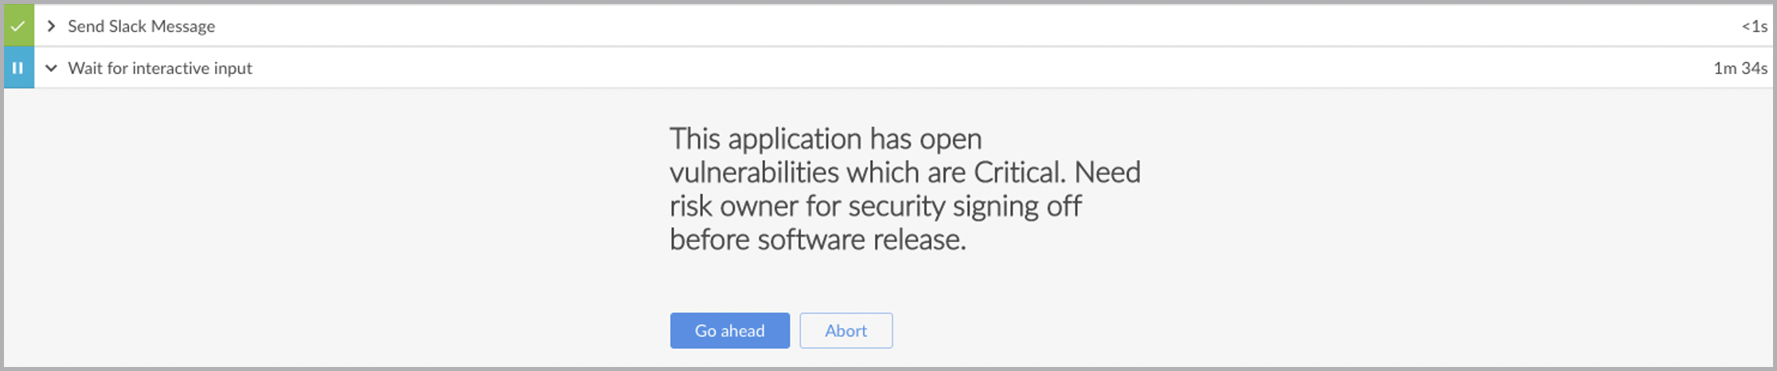Select the Send Slack Message step label

coord(141,26)
